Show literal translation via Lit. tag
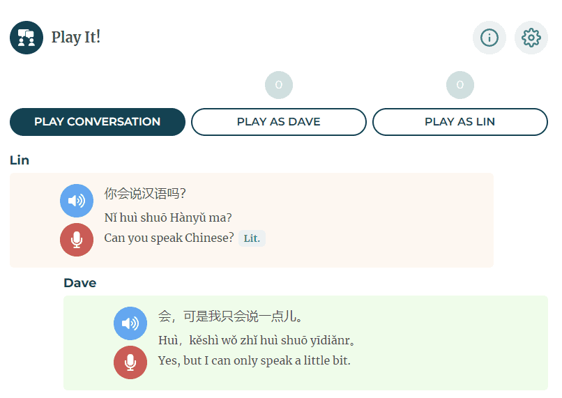562x398 pixels. point(252,238)
